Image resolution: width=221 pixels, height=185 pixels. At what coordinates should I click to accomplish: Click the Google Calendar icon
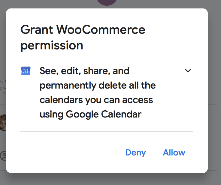(x=26, y=71)
